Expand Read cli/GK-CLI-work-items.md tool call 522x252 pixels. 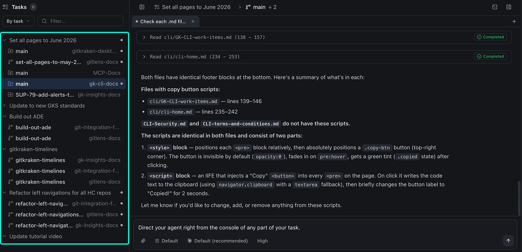coord(144,37)
